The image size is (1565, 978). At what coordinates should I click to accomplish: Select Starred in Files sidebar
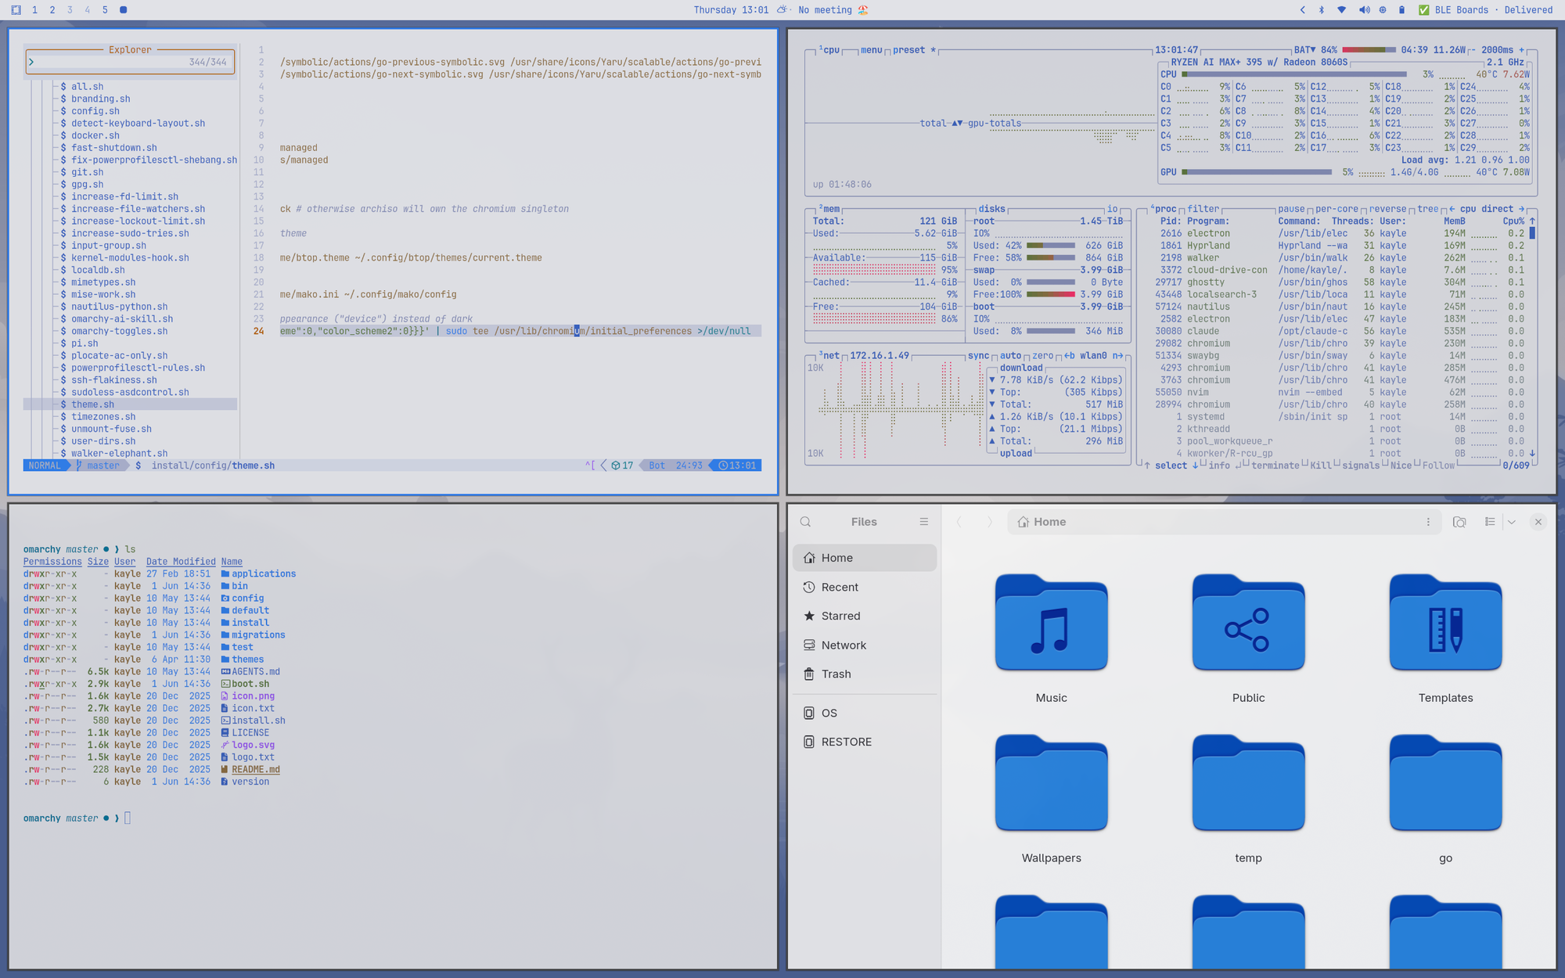point(864,616)
